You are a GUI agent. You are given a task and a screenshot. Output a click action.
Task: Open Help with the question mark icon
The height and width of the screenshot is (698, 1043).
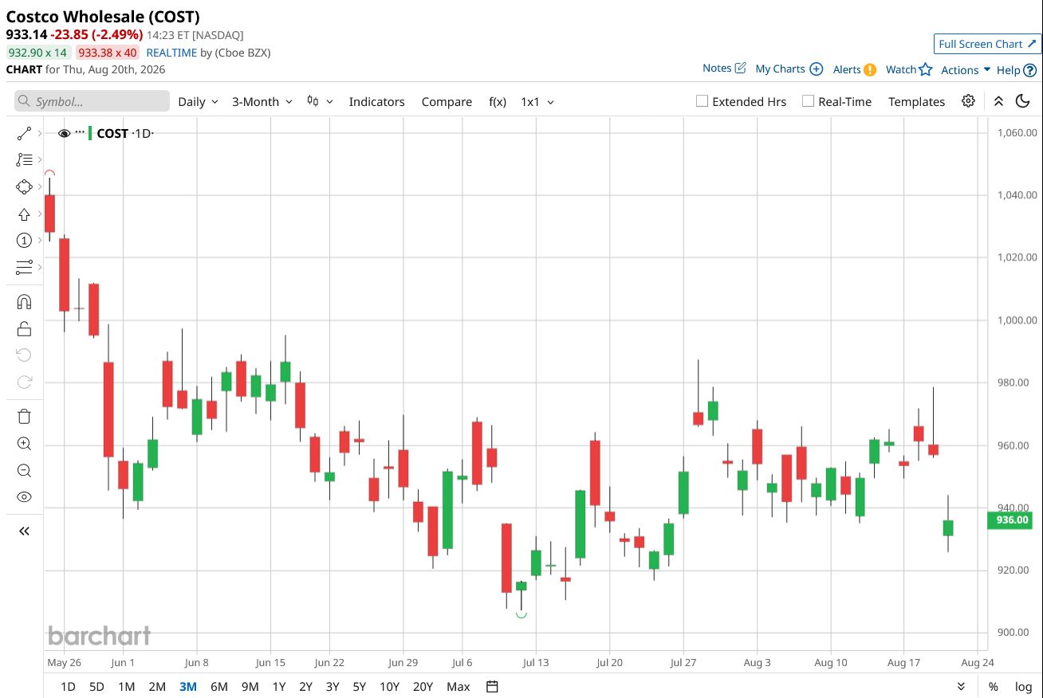click(x=1029, y=70)
